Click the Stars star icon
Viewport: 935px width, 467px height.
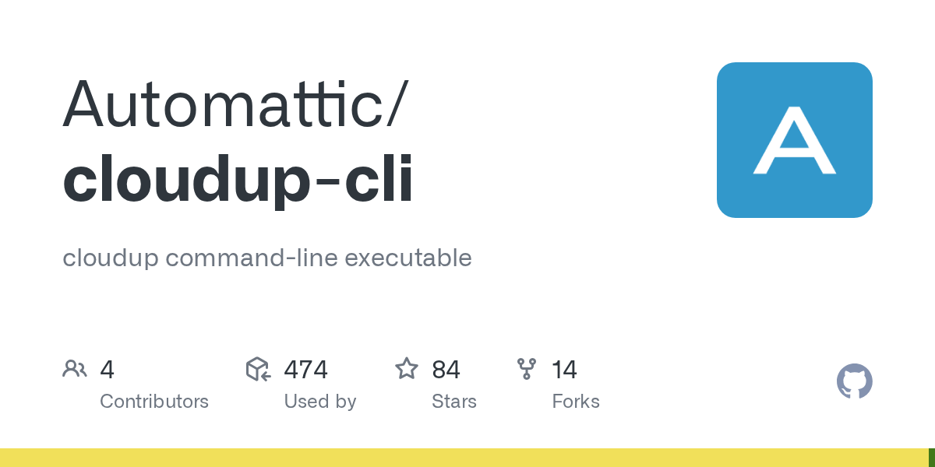tap(407, 369)
